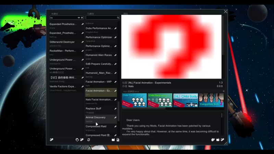
Task: Click the red question mark preview image
Action: coord(172,47)
